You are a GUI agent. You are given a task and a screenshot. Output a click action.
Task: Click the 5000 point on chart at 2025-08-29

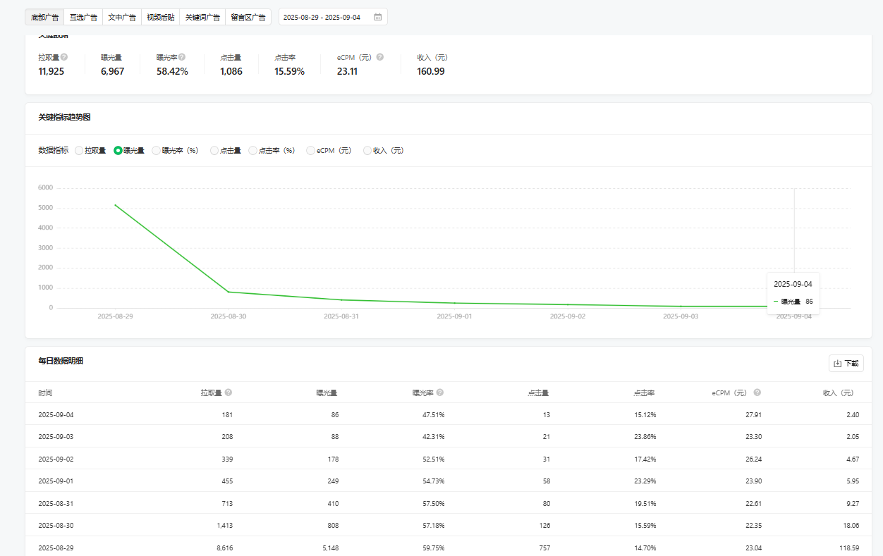(x=115, y=205)
